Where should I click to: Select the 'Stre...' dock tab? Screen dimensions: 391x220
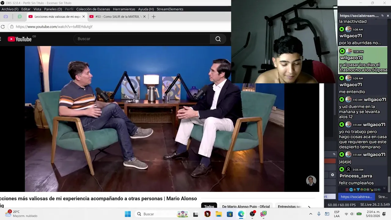coord(383,197)
